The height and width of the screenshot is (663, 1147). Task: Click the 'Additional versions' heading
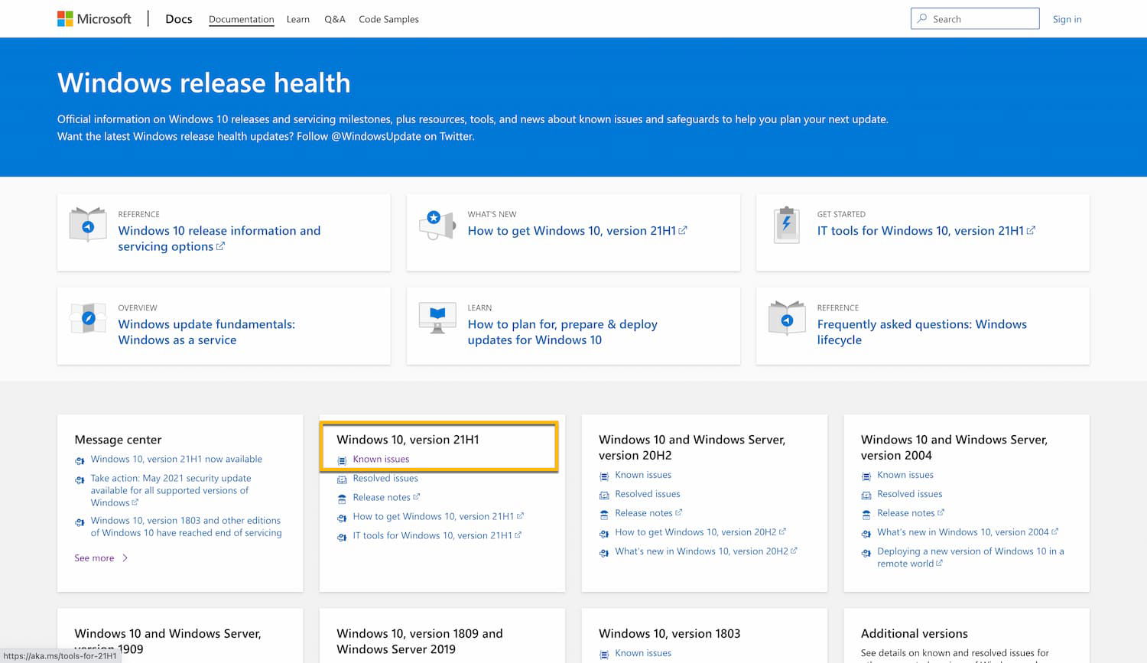click(x=915, y=633)
